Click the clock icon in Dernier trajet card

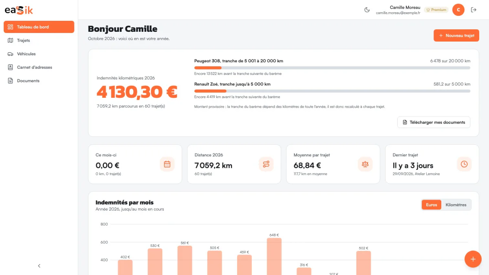[x=464, y=164]
